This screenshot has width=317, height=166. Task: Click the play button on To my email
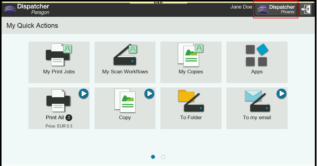pyautogui.click(x=282, y=94)
